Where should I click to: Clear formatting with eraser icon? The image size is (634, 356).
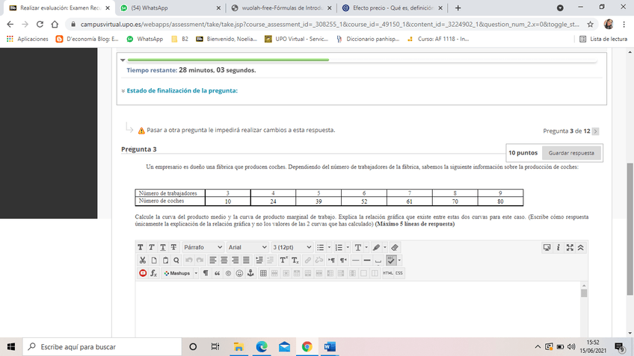tap(395, 247)
